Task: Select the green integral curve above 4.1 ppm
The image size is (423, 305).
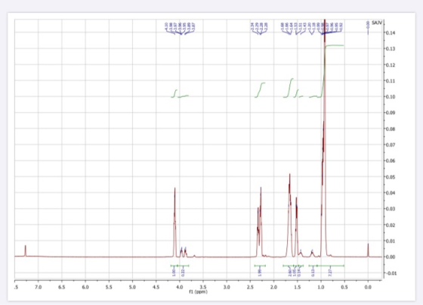Action: (174, 93)
